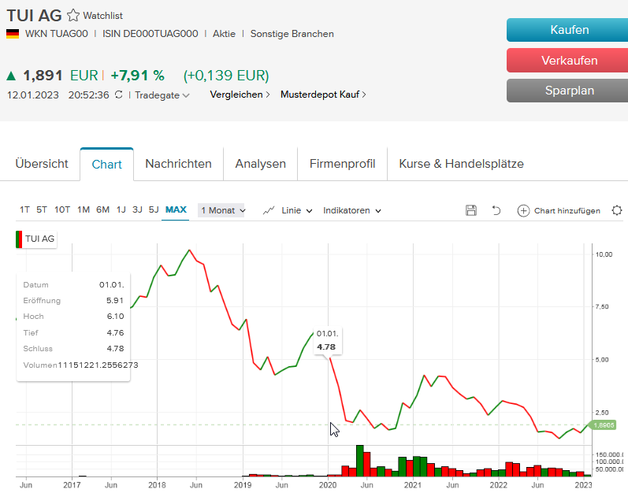Click the German flag icon
Image resolution: width=628 pixels, height=493 pixels.
pyautogui.click(x=13, y=34)
